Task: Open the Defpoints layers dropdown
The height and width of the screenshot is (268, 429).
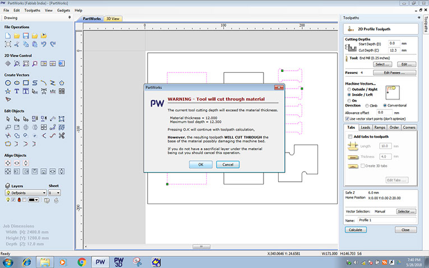Action: 26,193
